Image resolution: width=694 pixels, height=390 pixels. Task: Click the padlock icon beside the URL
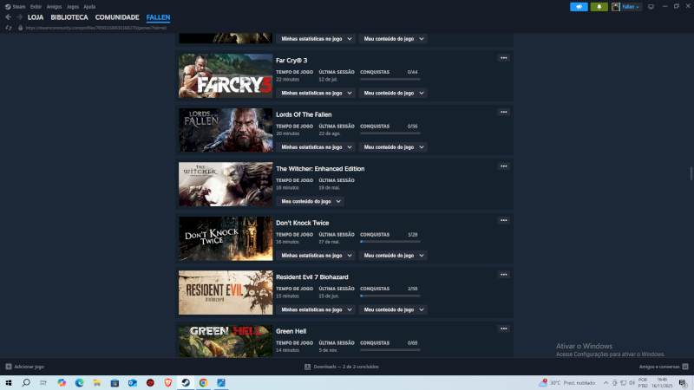point(20,28)
